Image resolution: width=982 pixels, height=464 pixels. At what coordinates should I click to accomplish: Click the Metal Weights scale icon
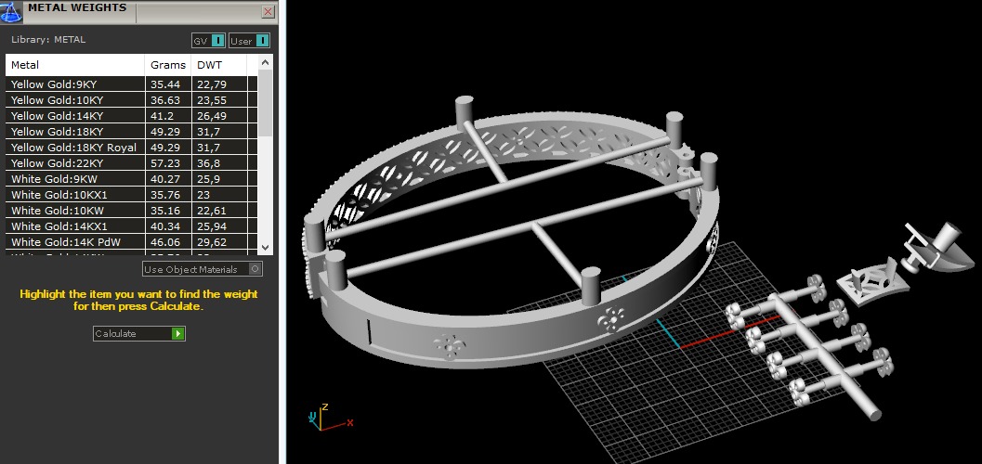click(x=10, y=10)
